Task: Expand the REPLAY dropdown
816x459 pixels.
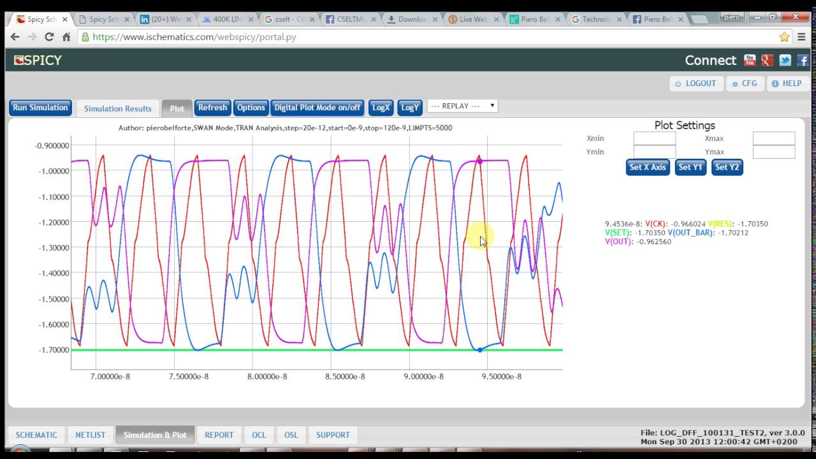Action: click(462, 106)
